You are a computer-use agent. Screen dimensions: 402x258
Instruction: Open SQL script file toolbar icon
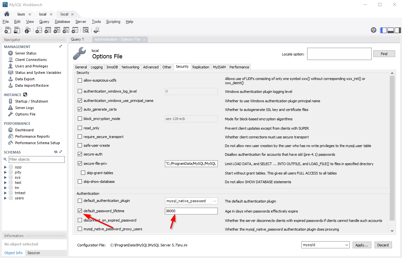17,30
